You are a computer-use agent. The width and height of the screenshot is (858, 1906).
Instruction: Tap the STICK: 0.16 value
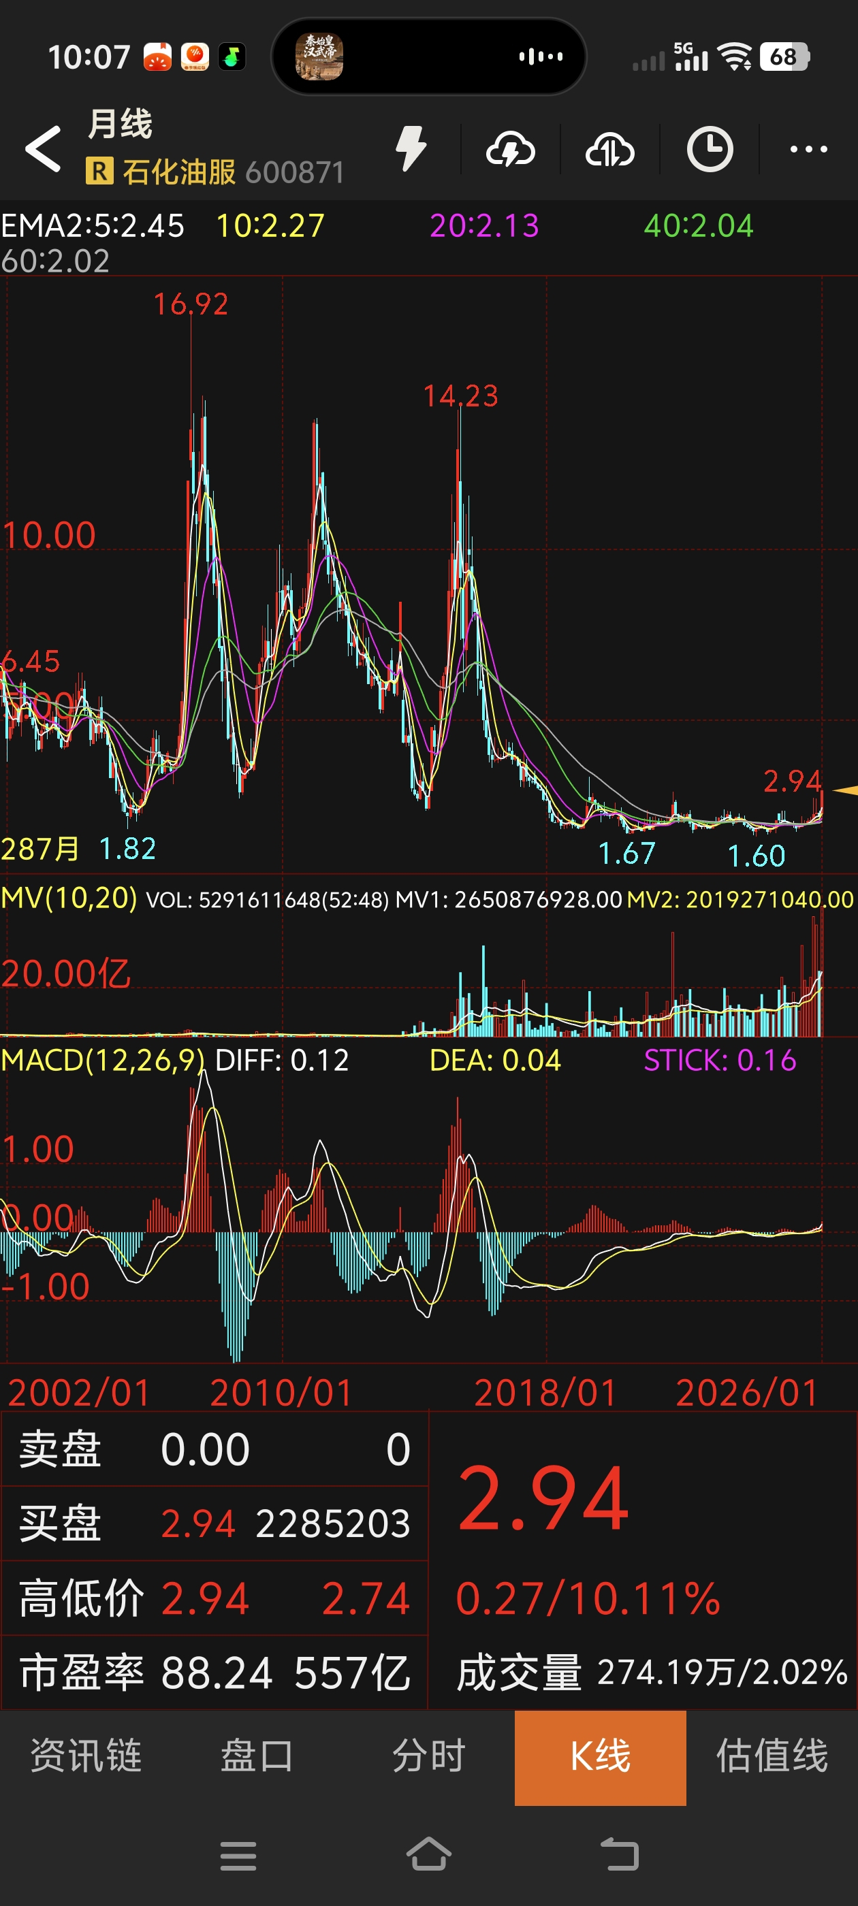click(x=720, y=1061)
